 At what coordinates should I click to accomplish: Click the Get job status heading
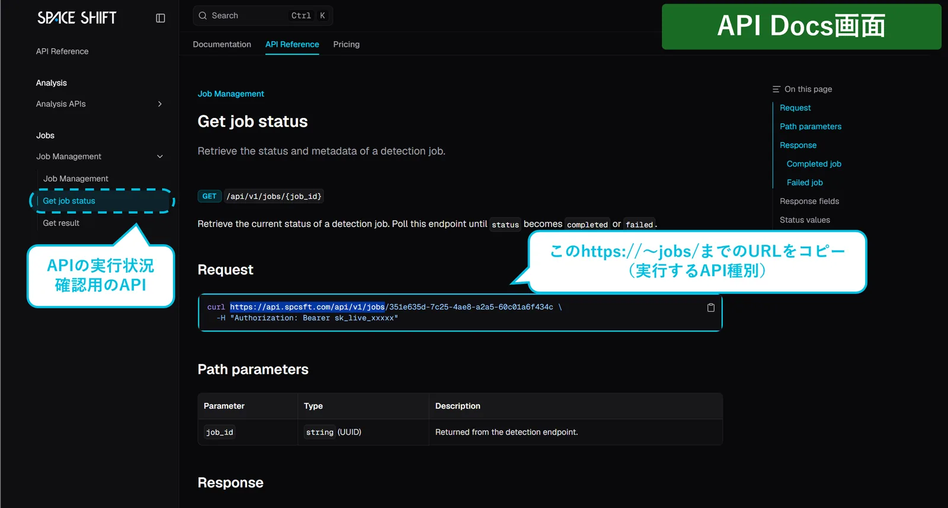click(252, 122)
